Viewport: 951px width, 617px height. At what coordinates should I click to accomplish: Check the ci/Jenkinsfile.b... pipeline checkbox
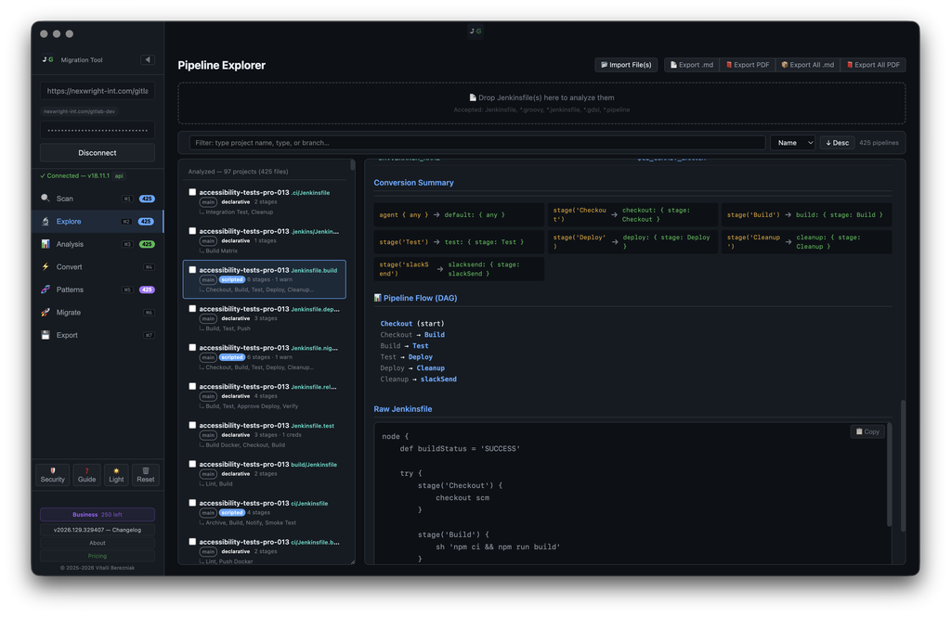click(192, 541)
